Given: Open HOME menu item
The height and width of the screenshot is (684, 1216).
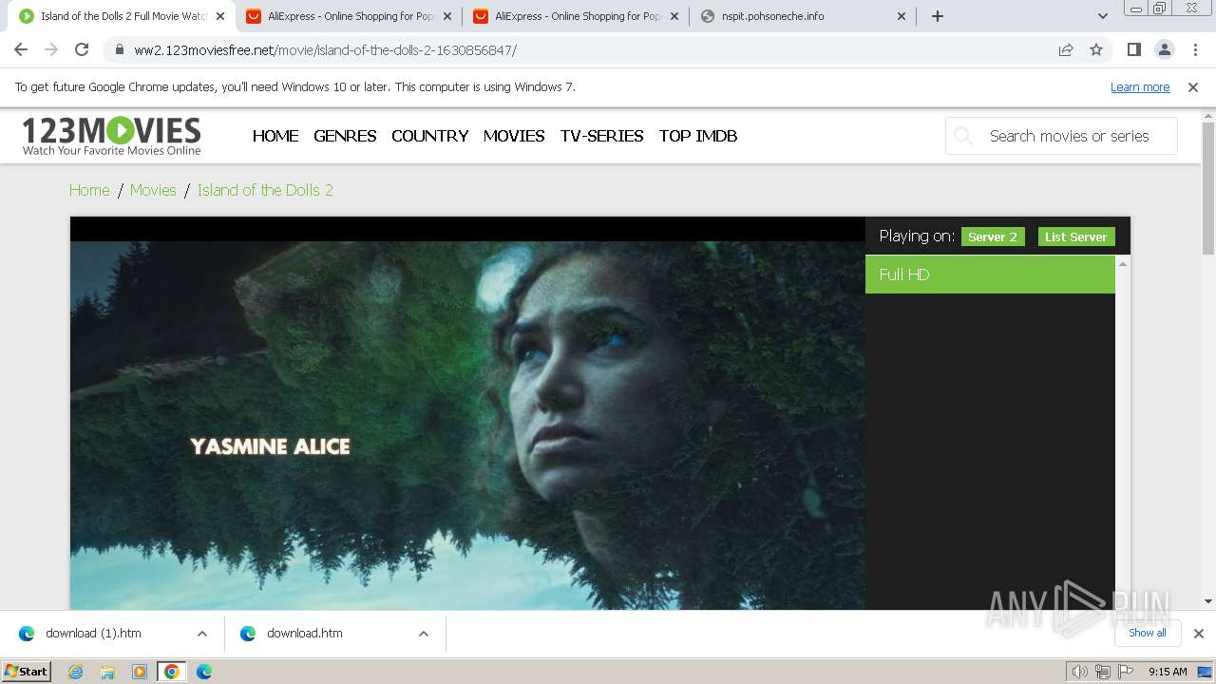Looking at the screenshot, I should point(275,136).
